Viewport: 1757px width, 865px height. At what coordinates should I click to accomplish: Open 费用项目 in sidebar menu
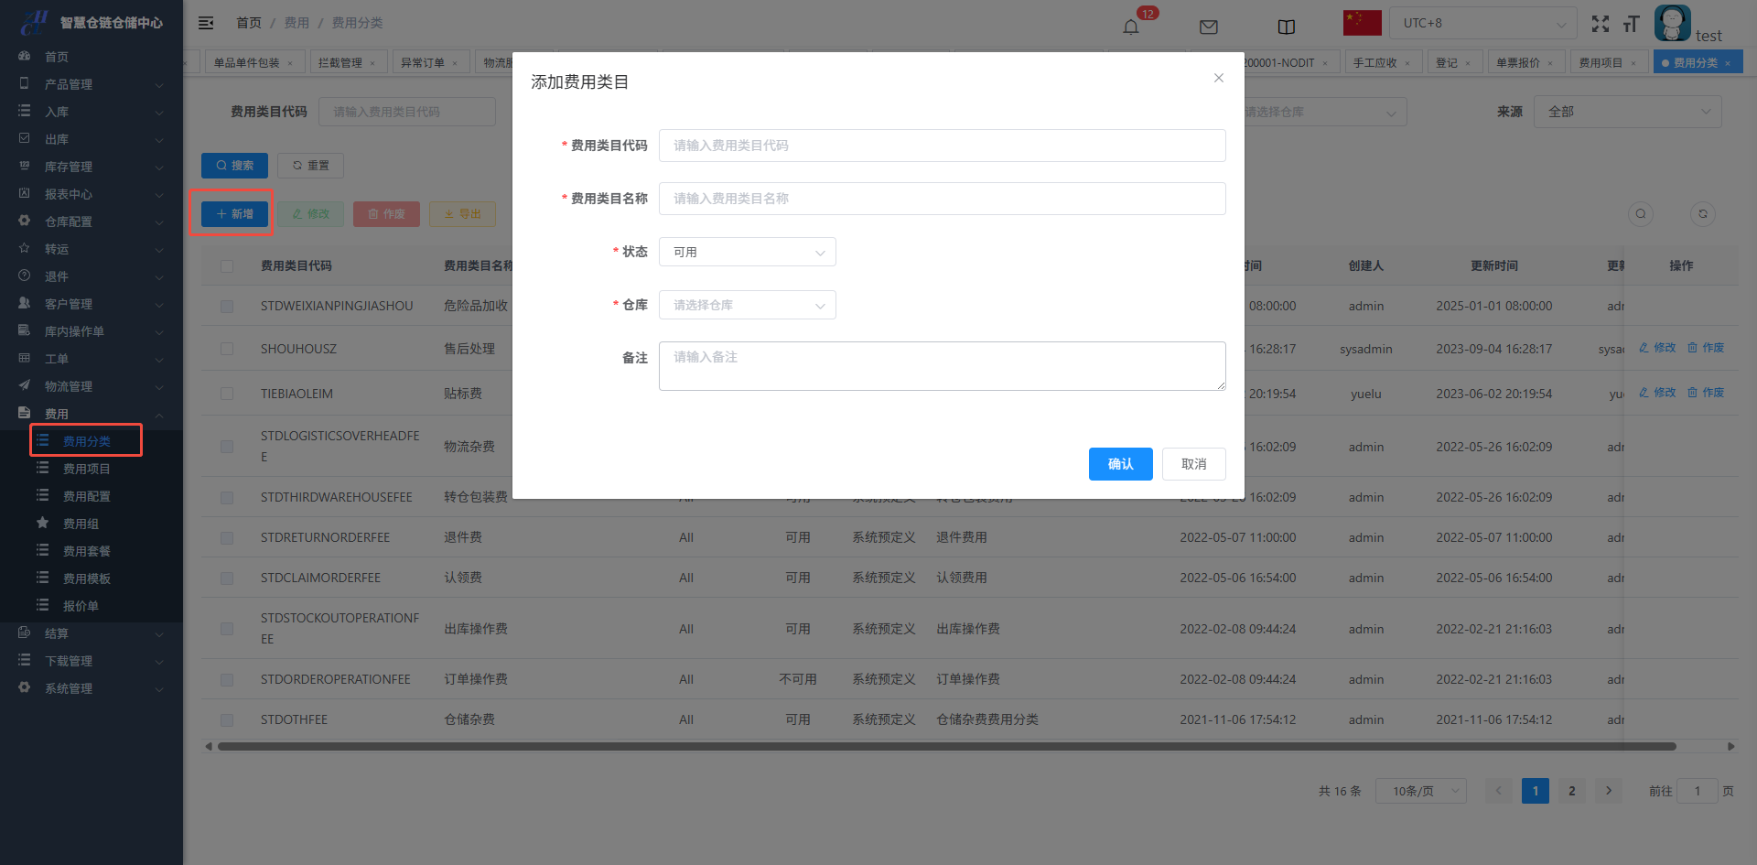(86, 469)
